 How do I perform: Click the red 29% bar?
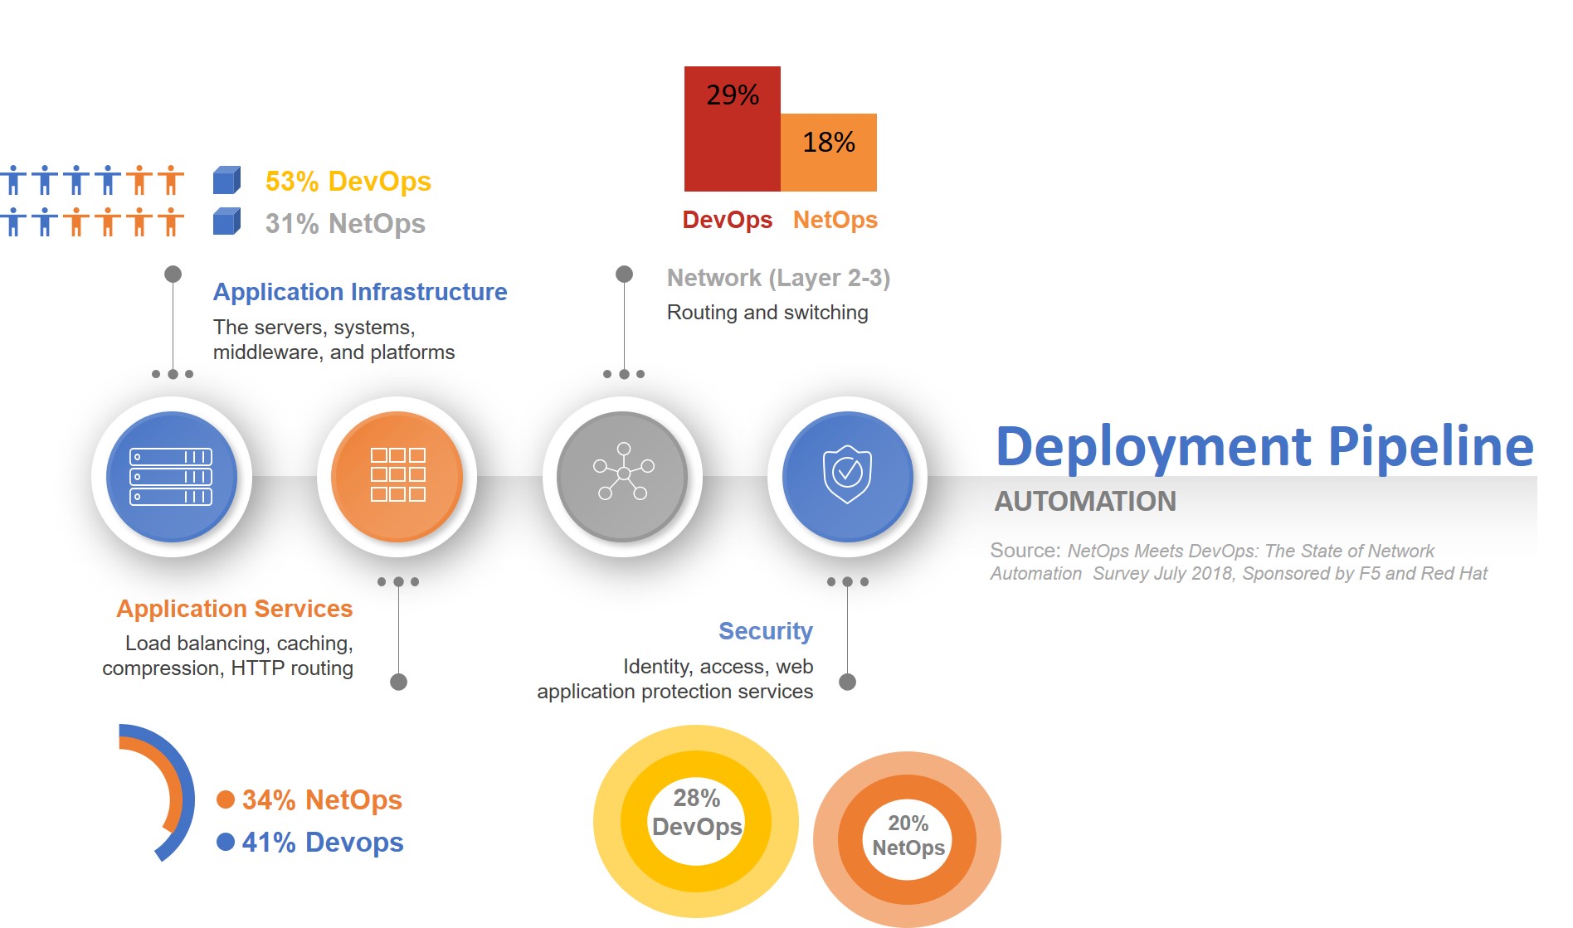(732, 129)
